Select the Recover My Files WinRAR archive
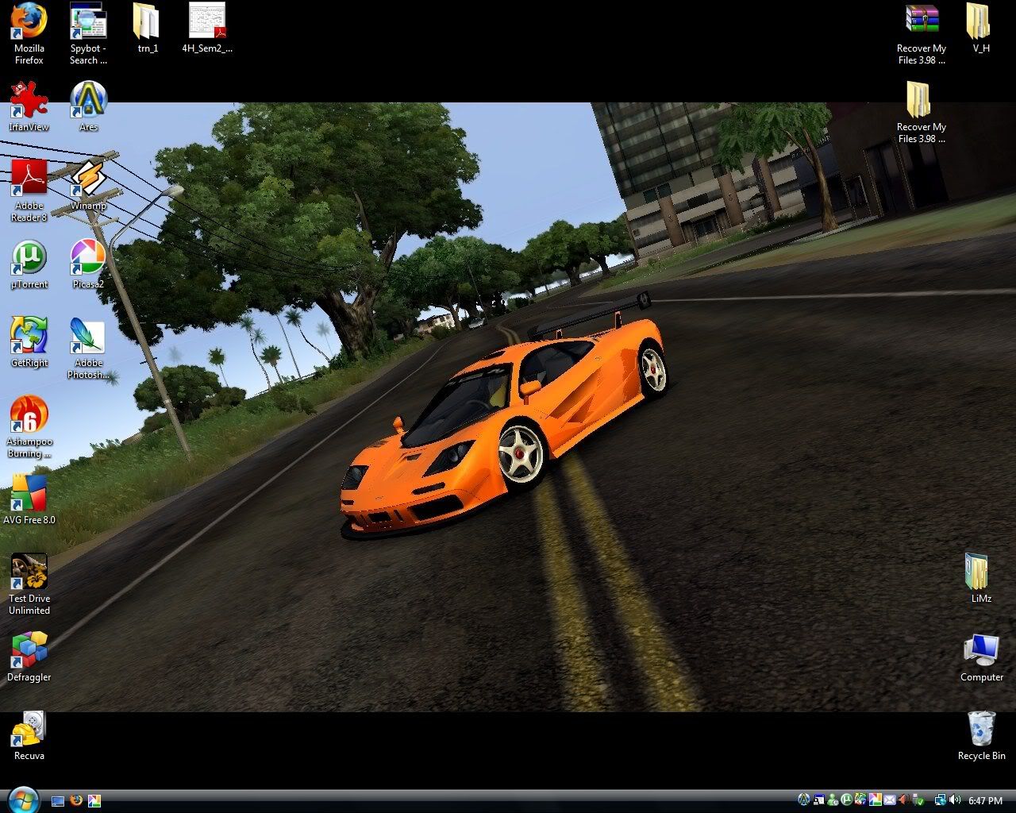This screenshot has height=813, width=1016. tap(922, 33)
